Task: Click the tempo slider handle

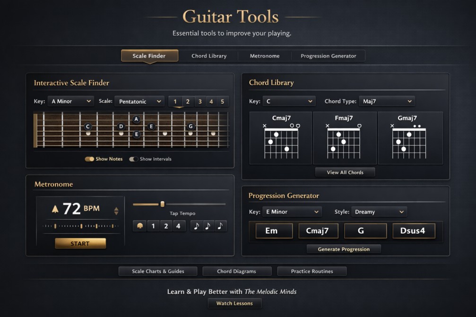Action: click(x=163, y=204)
